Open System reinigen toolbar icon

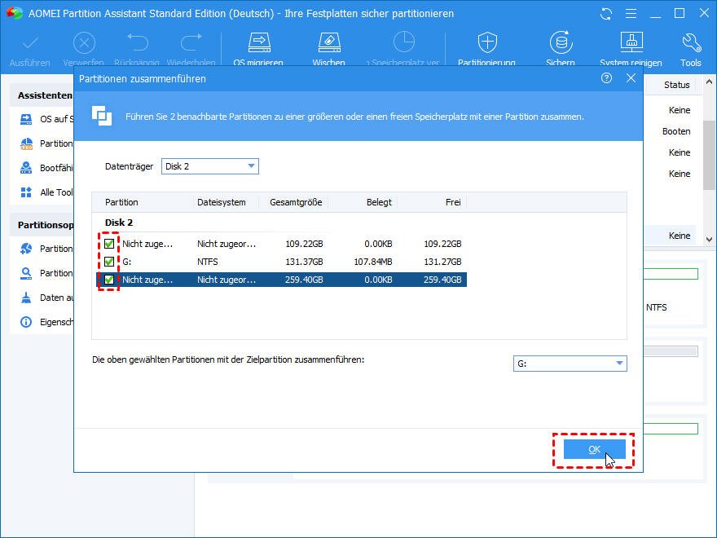click(631, 43)
